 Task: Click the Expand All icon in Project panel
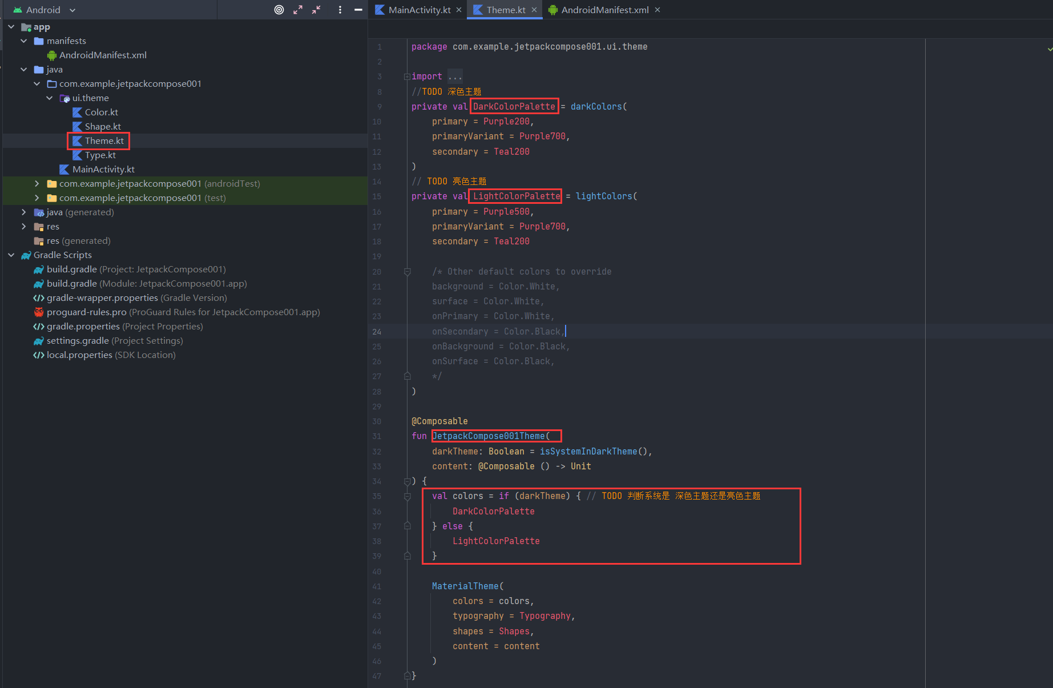pyautogui.click(x=297, y=10)
